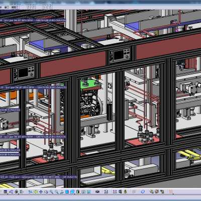Click the orange grid icon at the toolbar end
Screen dimensions: 201x201
(171, 191)
